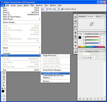Viewport: 107px width, 102px height.
Task: Enable the Erase to History checkbox
Action: coord(65,9)
